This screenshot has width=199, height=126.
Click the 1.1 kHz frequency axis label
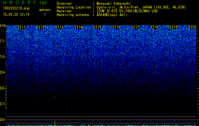3,41
